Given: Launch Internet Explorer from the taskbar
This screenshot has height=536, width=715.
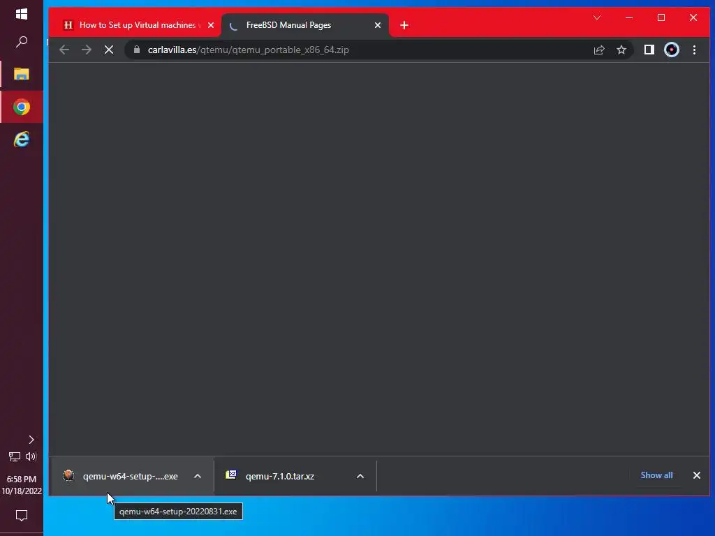Looking at the screenshot, I should click(22, 139).
